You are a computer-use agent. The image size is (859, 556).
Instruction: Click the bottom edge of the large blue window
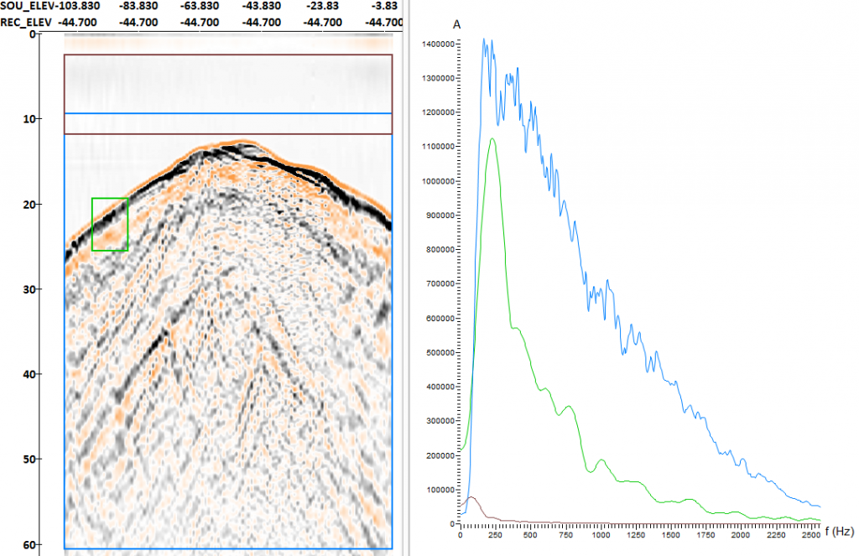228,548
